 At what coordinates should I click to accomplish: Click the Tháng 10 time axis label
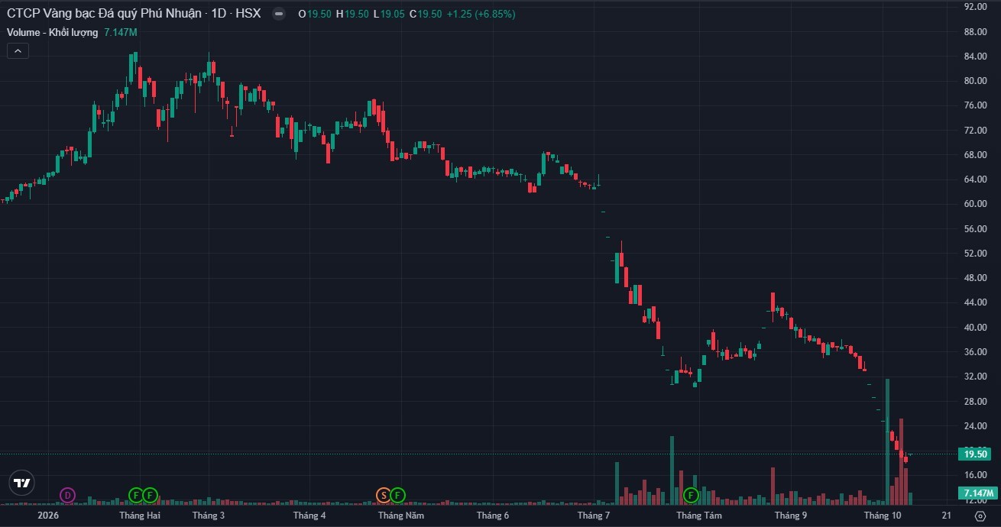(883, 516)
